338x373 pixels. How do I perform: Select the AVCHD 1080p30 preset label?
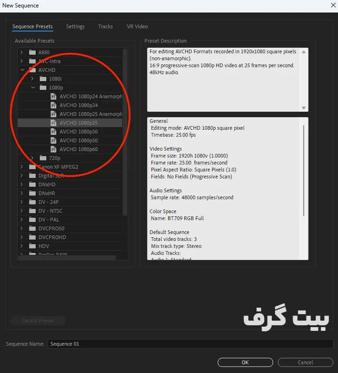pyautogui.click(x=79, y=132)
